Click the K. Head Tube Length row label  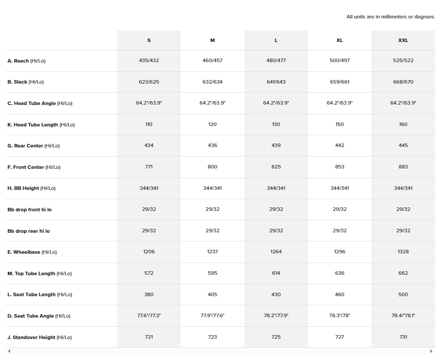tap(41, 125)
